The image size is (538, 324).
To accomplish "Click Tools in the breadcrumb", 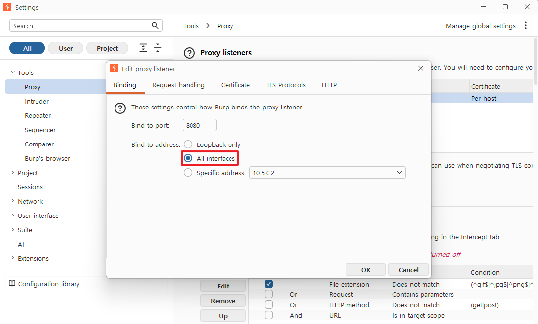I will coord(191,26).
